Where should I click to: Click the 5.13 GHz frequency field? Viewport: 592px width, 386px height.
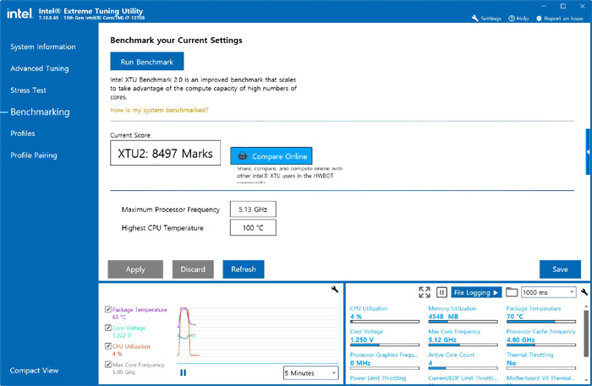pyautogui.click(x=253, y=209)
